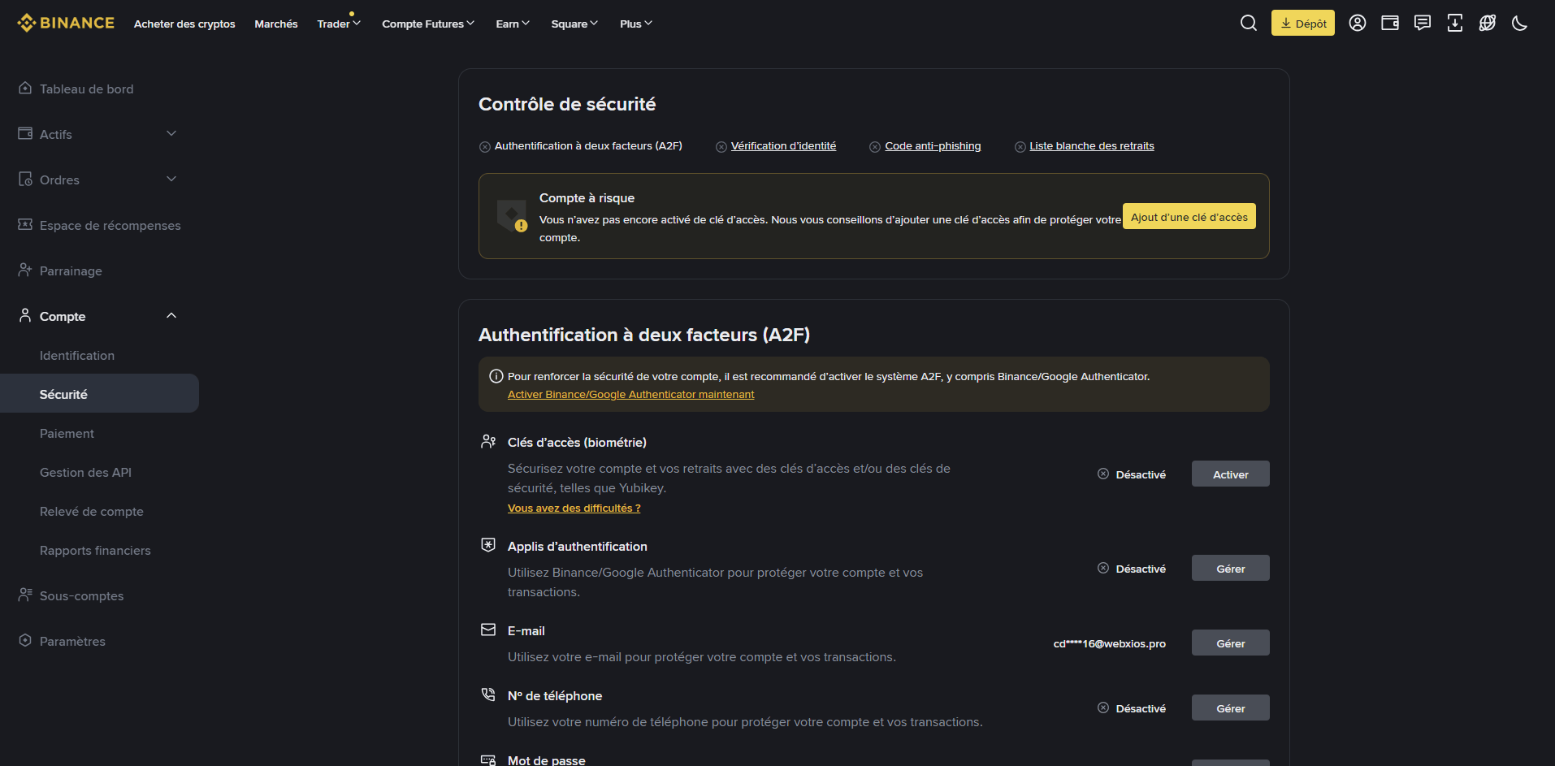
Task: Open language settings via the globe icon
Action: click(x=1488, y=23)
